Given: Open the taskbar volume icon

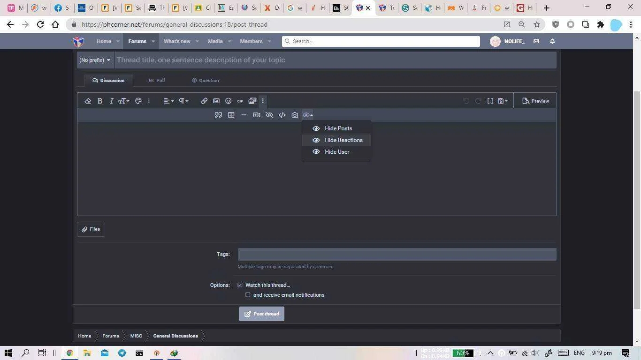Looking at the screenshot, I should point(535,353).
